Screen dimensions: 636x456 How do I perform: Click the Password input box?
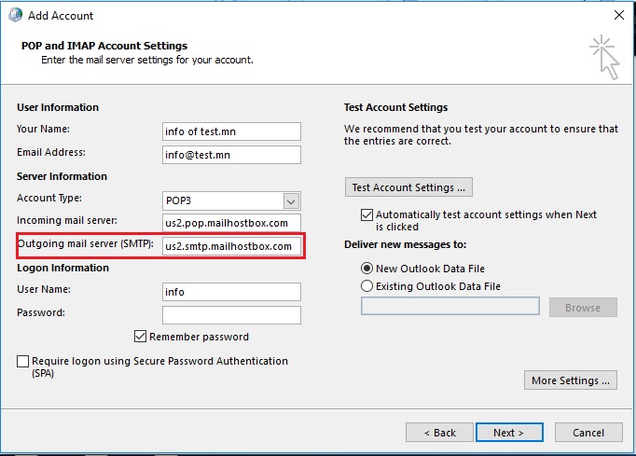click(231, 315)
